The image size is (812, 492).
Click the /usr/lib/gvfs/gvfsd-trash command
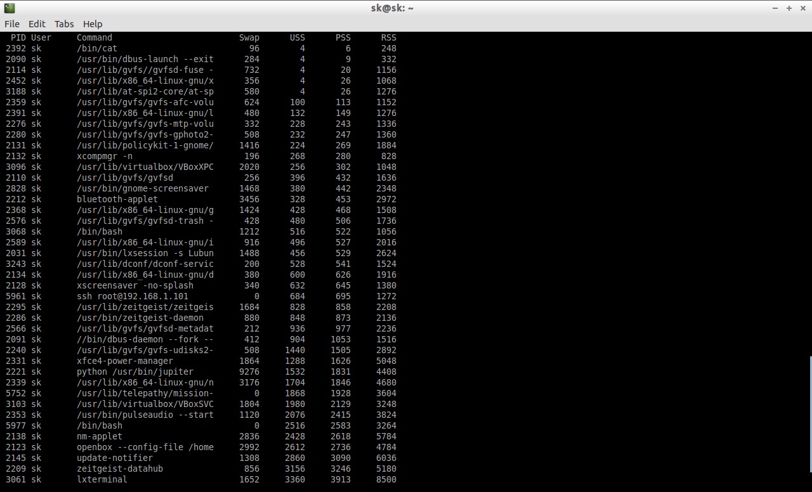[x=145, y=221]
